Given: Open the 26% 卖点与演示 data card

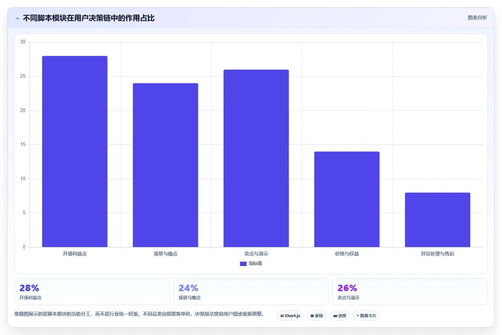Looking at the screenshot, I should point(410,292).
